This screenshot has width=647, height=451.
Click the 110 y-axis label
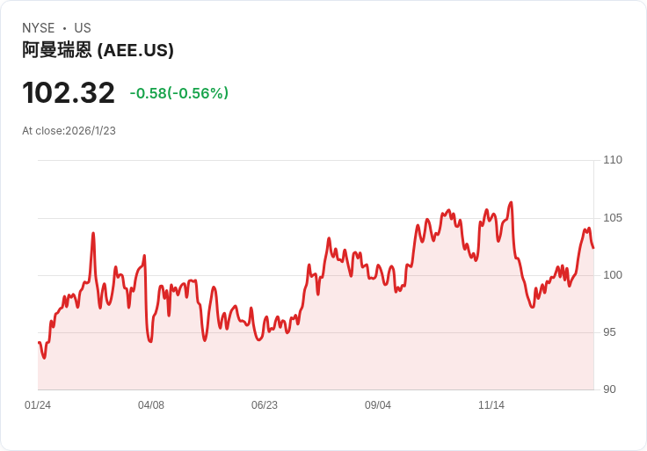point(613,160)
